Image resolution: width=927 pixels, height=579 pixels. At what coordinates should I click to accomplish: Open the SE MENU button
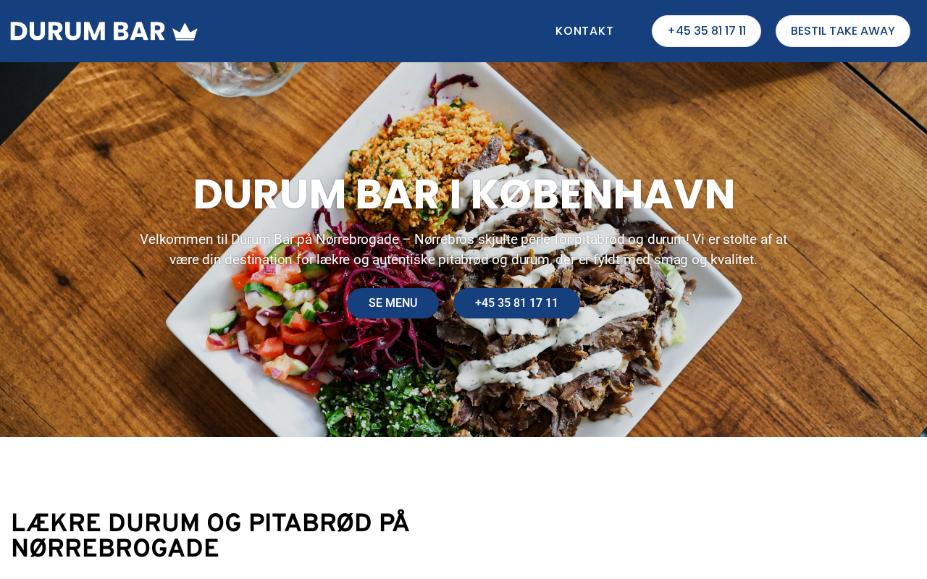tap(393, 303)
